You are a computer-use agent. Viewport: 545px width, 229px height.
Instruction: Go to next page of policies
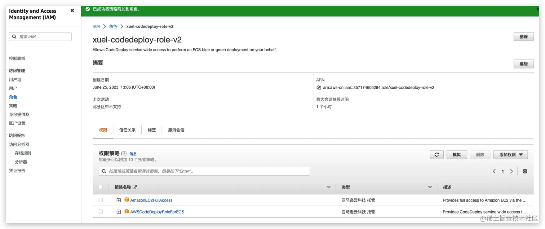point(511,171)
